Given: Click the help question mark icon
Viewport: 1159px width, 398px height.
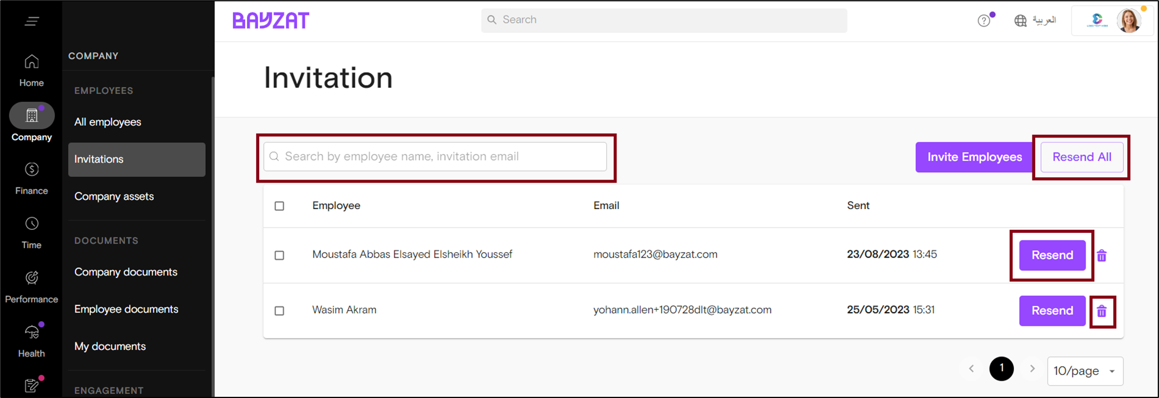Looking at the screenshot, I should [984, 21].
